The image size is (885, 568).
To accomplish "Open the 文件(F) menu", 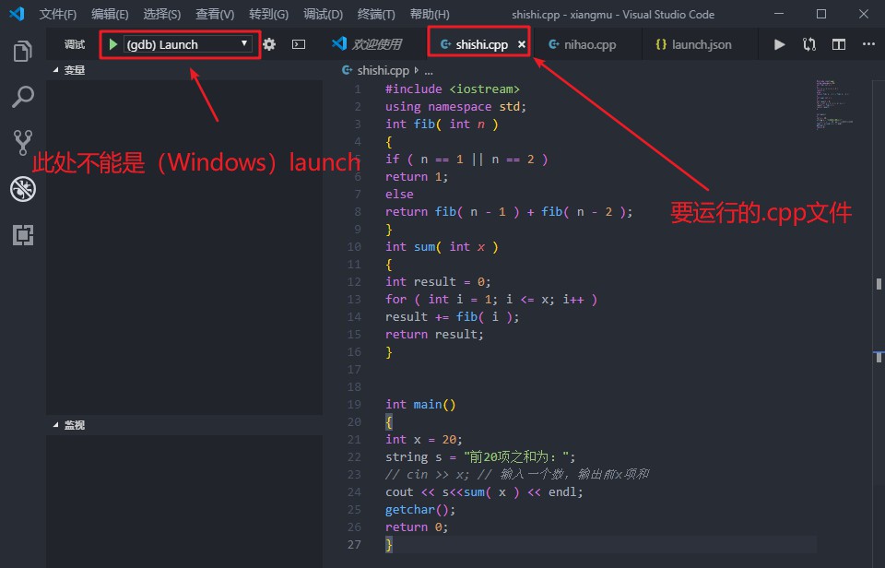I will point(57,14).
